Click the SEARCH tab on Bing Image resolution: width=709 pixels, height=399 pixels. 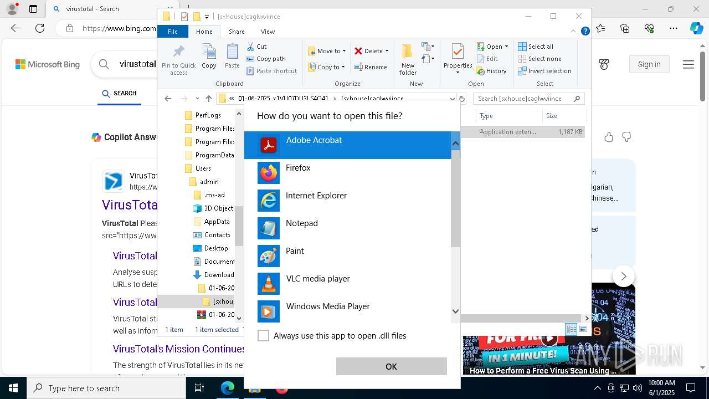(x=119, y=94)
